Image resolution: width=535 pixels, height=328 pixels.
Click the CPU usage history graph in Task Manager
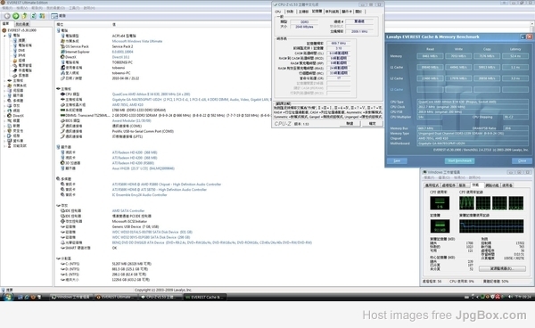491,203
